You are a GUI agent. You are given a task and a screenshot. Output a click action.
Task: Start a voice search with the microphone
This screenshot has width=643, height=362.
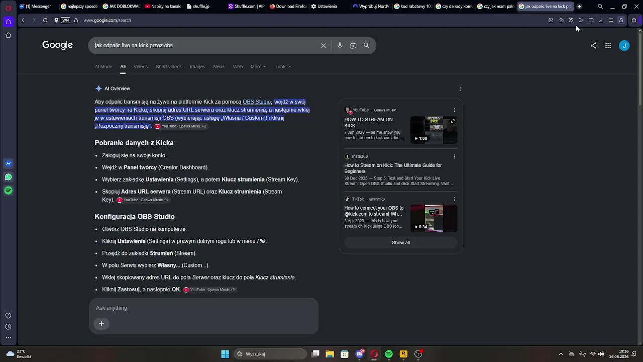340,45
